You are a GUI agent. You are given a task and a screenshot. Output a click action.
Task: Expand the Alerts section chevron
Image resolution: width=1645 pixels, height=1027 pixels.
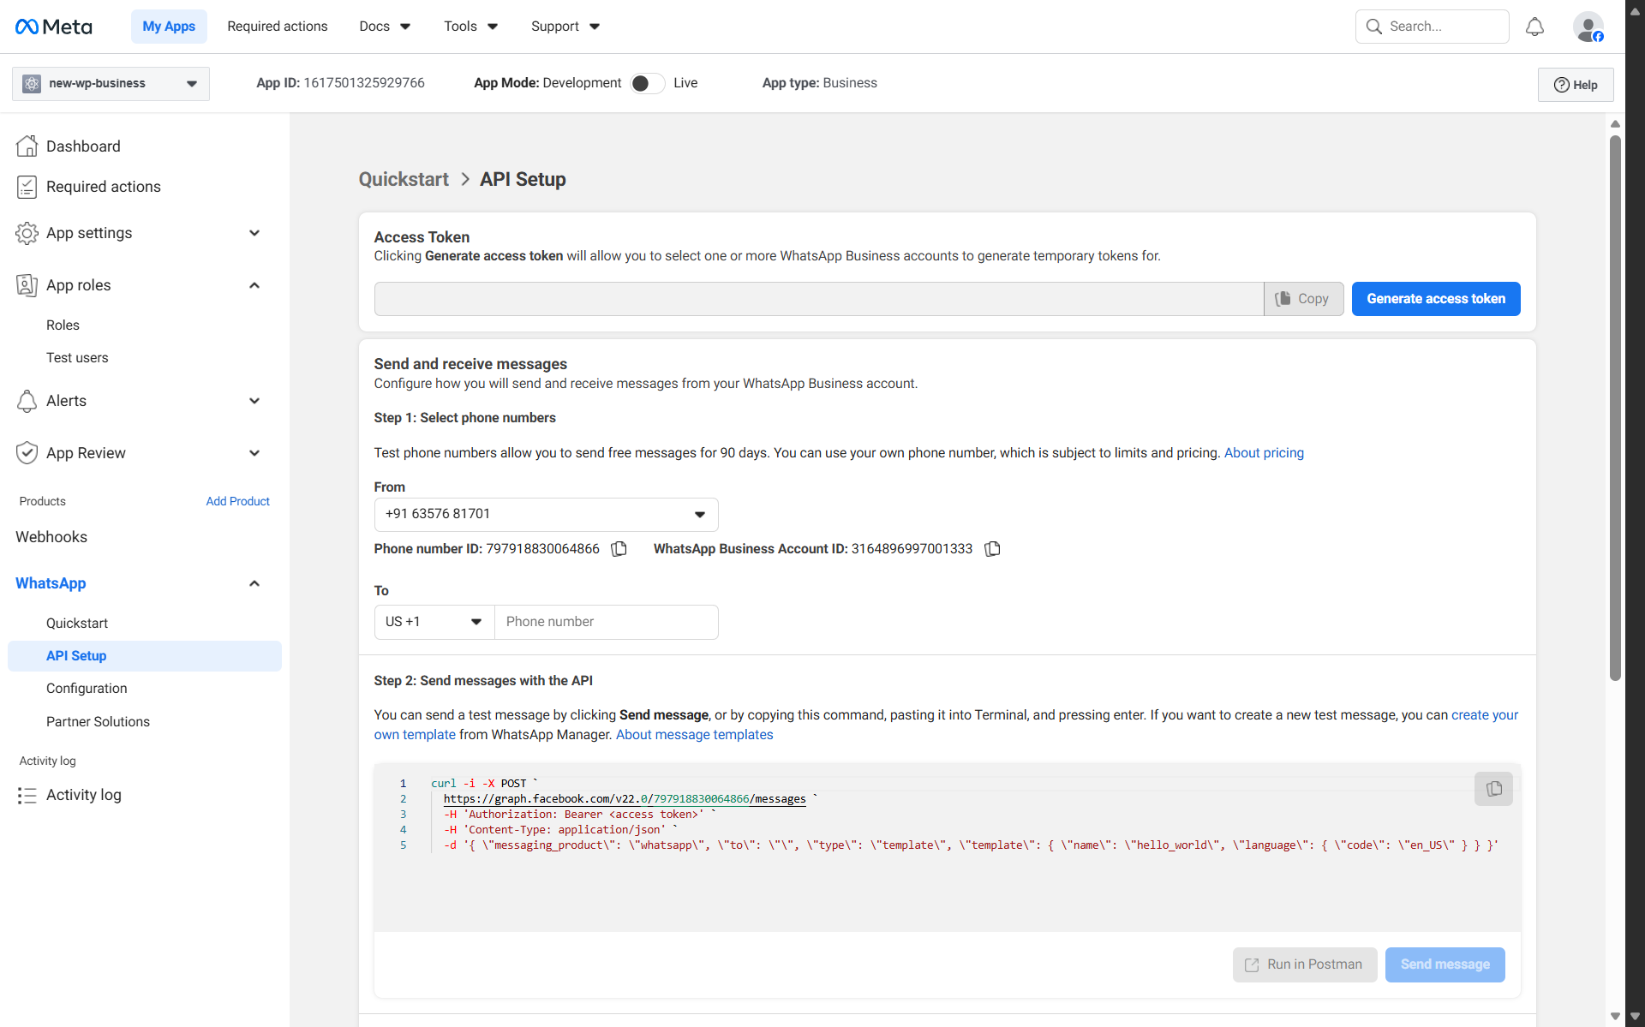coord(254,401)
